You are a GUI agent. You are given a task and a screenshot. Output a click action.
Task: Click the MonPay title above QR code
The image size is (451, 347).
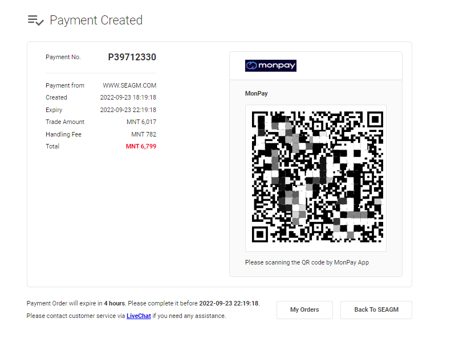point(256,93)
